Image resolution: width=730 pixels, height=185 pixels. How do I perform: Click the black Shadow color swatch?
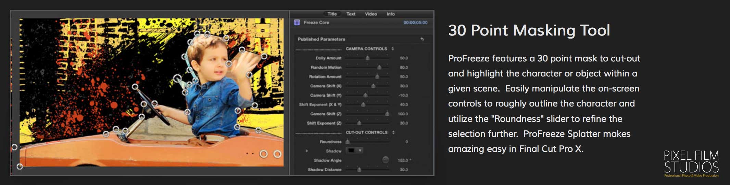click(x=351, y=151)
